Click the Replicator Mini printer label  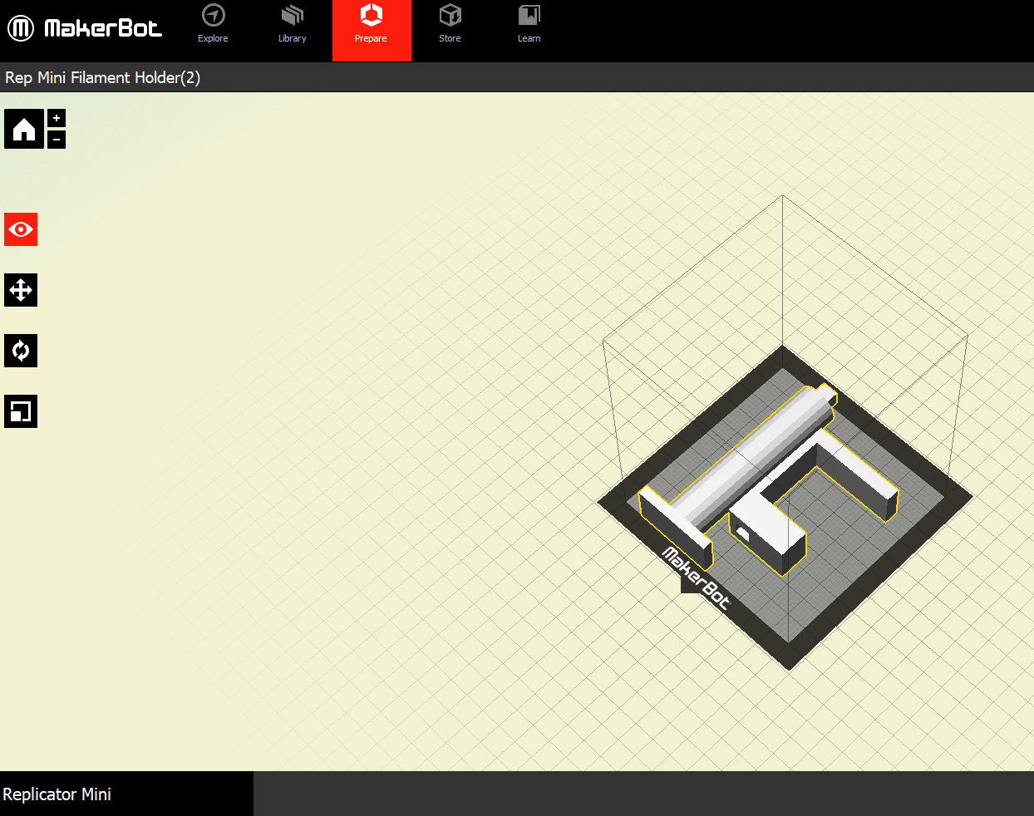point(57,794)
